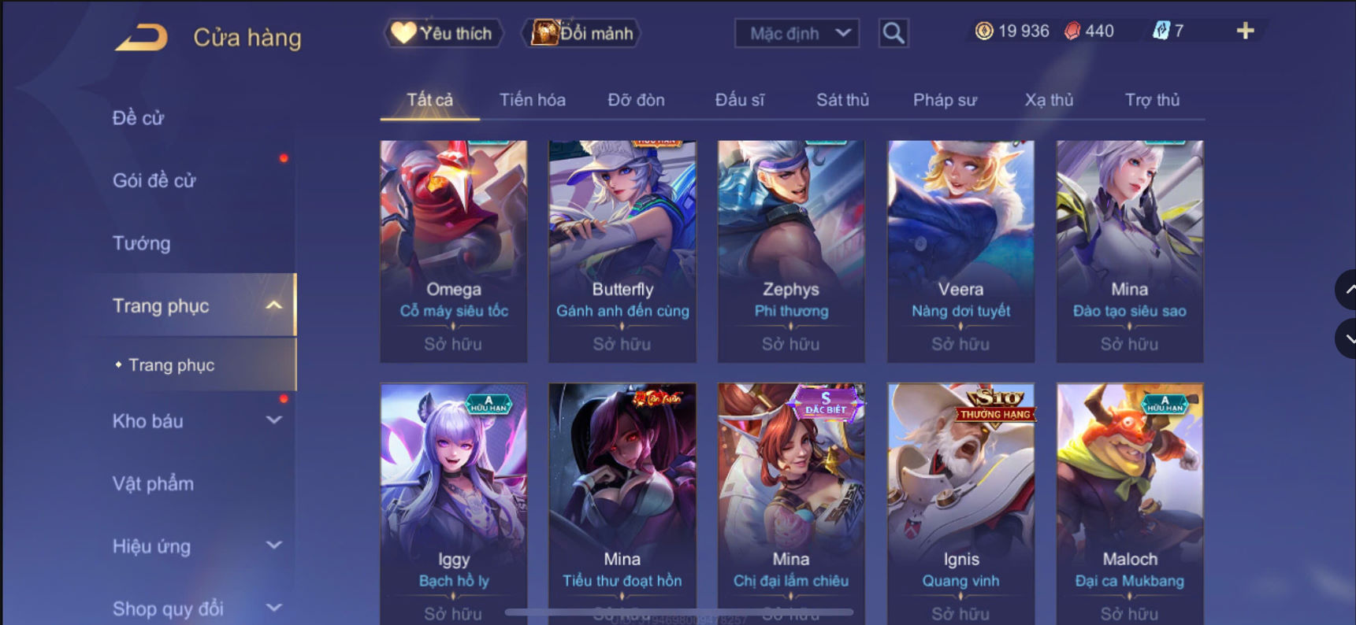Viewport: 1356px width, 625px height.
Task: Click the blue voucher ticket icon
Action: 1161,31
